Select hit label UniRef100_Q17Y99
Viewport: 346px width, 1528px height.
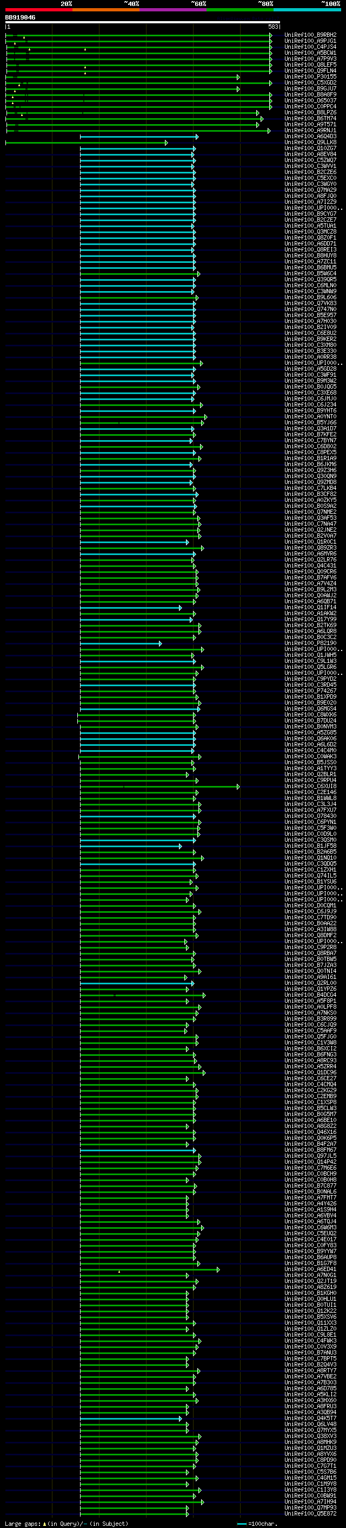tap(310, 619)
